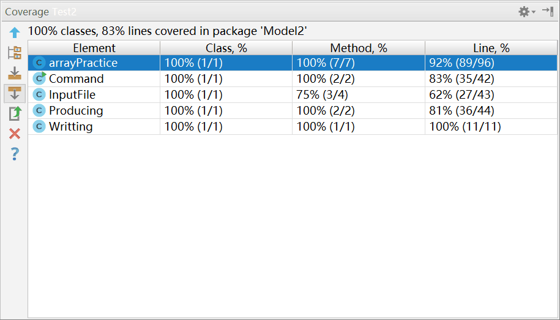This screenshot has width=560, height=320.
Task: Toggle autoscroll to source icon
Action: (15, 74)
